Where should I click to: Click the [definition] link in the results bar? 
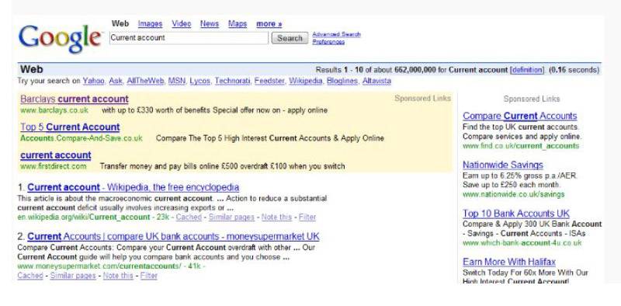(527, 70)
